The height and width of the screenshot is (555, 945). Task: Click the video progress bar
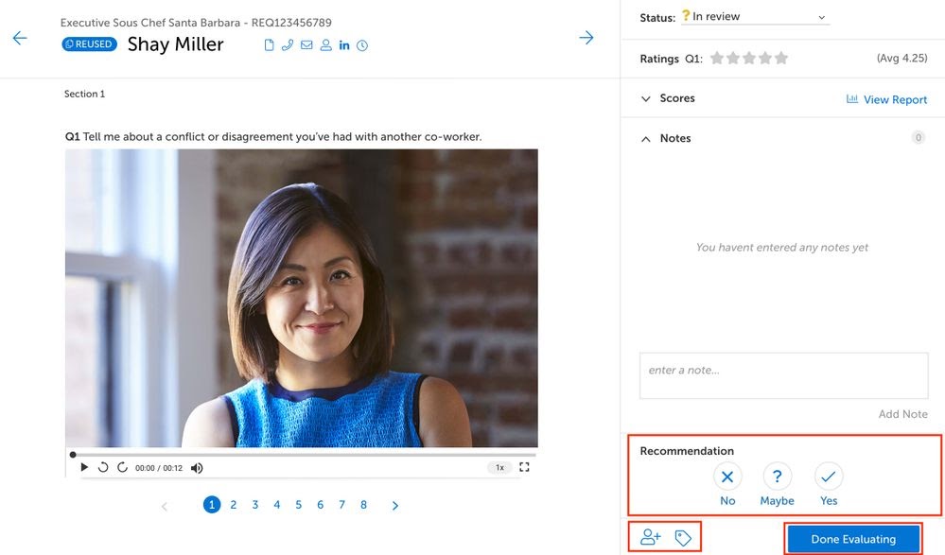point(303,455)
